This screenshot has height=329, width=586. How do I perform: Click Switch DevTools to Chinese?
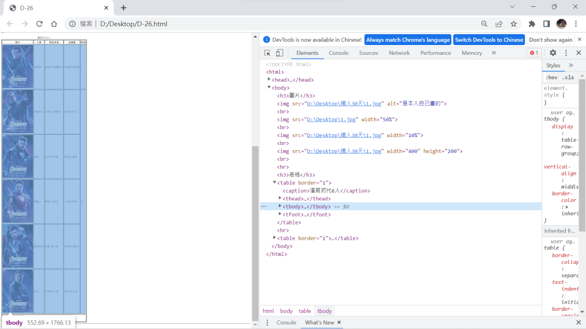click(489, 39)
